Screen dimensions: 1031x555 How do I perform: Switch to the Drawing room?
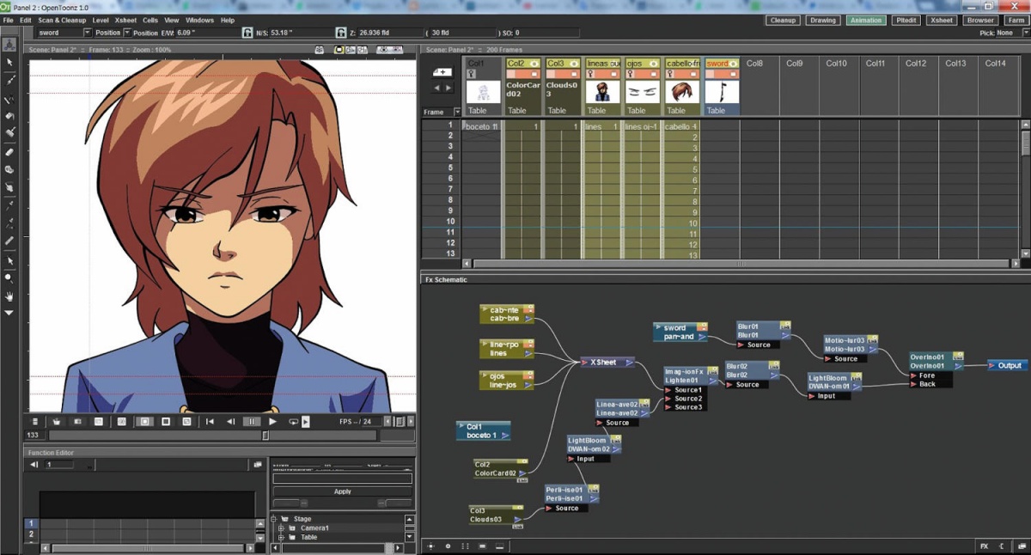coord(822,20)
